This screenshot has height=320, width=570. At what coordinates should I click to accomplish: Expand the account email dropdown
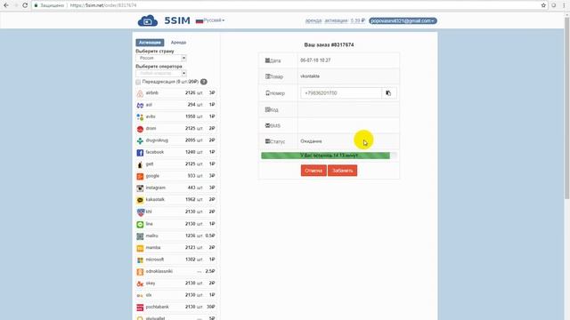(403, 20)
